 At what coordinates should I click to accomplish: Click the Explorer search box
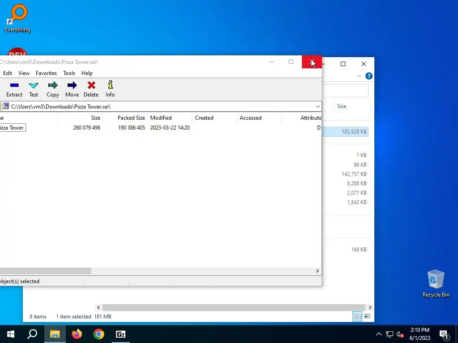point(345,91)
